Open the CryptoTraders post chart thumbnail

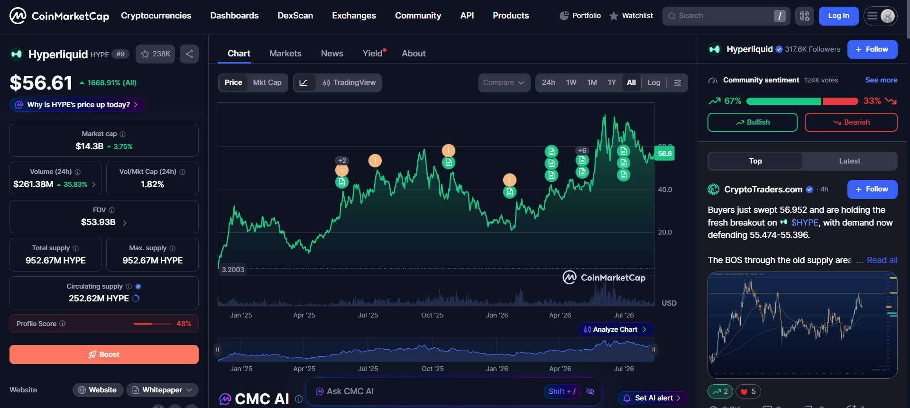(x=802, y=325)
